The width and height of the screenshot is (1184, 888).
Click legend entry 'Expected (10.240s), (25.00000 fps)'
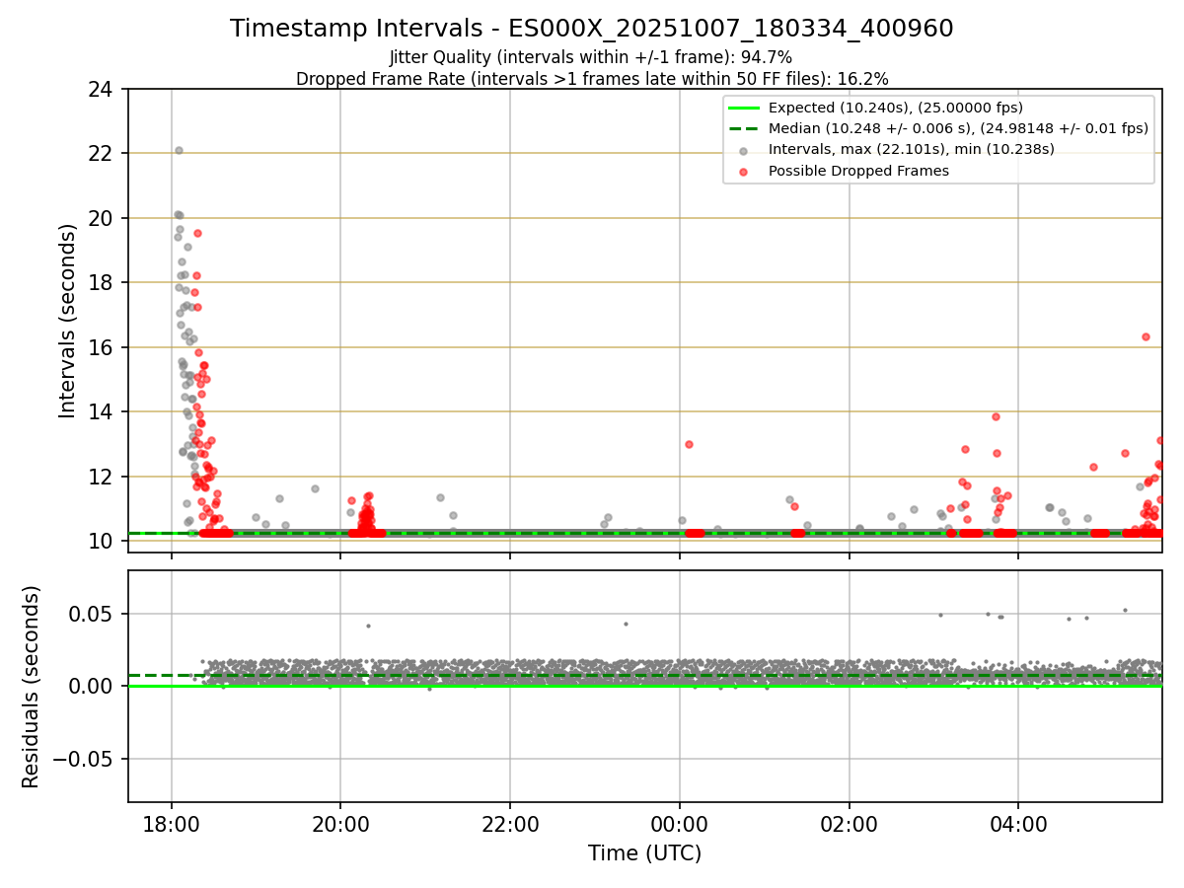click(x=895, y=108)
